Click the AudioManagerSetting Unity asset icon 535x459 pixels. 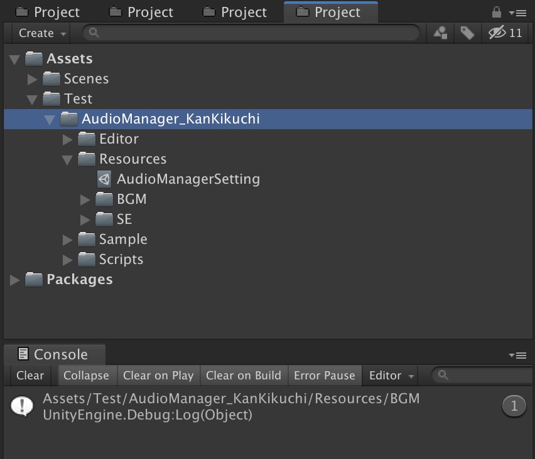click(x=104, y=179)
